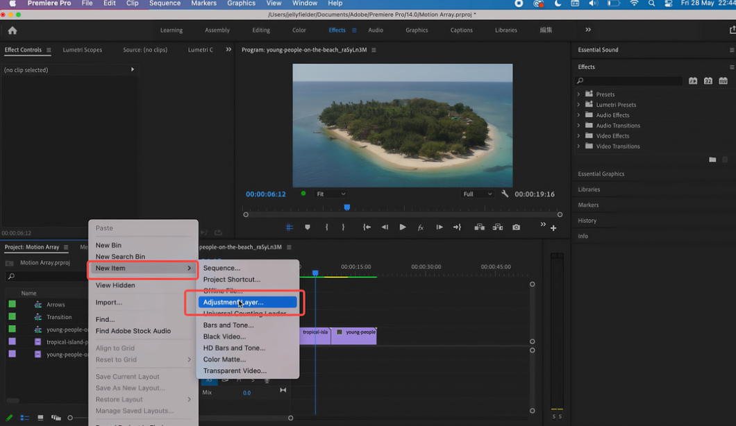The height and width of the screenshot is (426, 736).
Task: Toggle the global FX mute button
Action: click(420, 228)
